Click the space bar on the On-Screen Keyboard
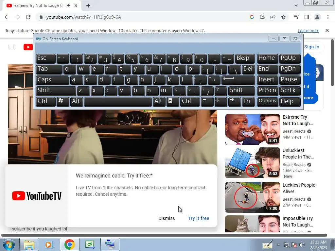335x251 pixels. 118,101
